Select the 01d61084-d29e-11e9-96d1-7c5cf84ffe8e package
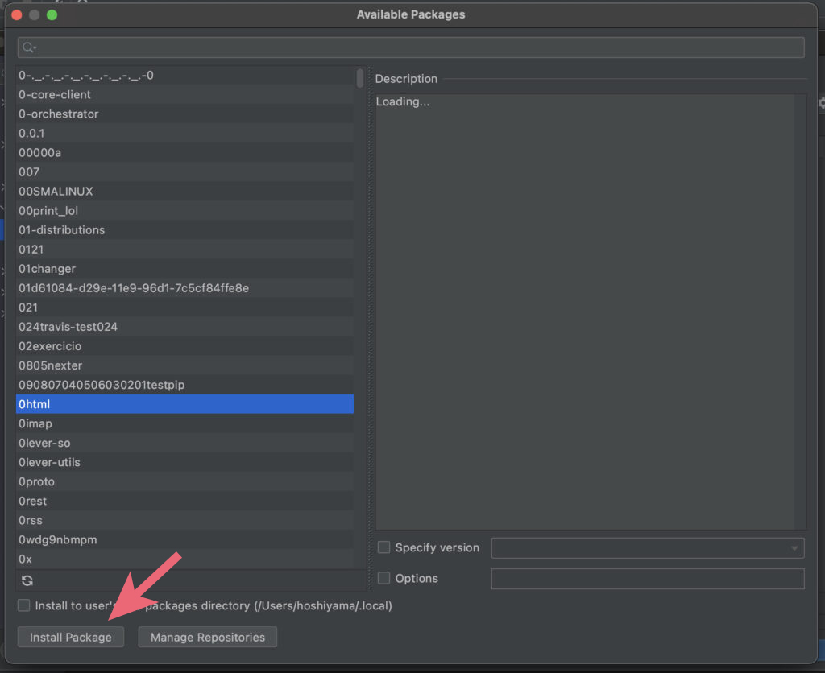The height and width of the screenshot is (673, 825). click(184, 288)
